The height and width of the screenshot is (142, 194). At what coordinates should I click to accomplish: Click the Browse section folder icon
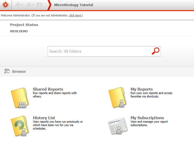(7, 71)
